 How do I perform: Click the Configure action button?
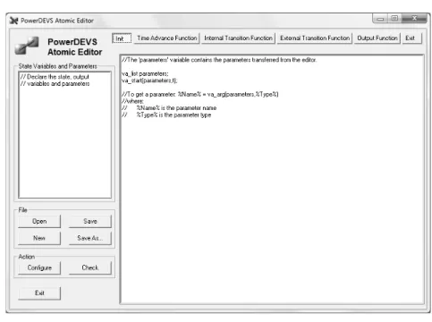pyautogui.click(x=39, y=267)
